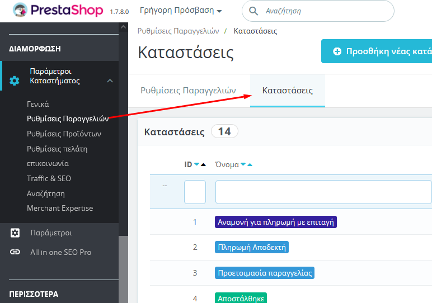
Task: Click the plus icon on the add button
Action: 337,51
